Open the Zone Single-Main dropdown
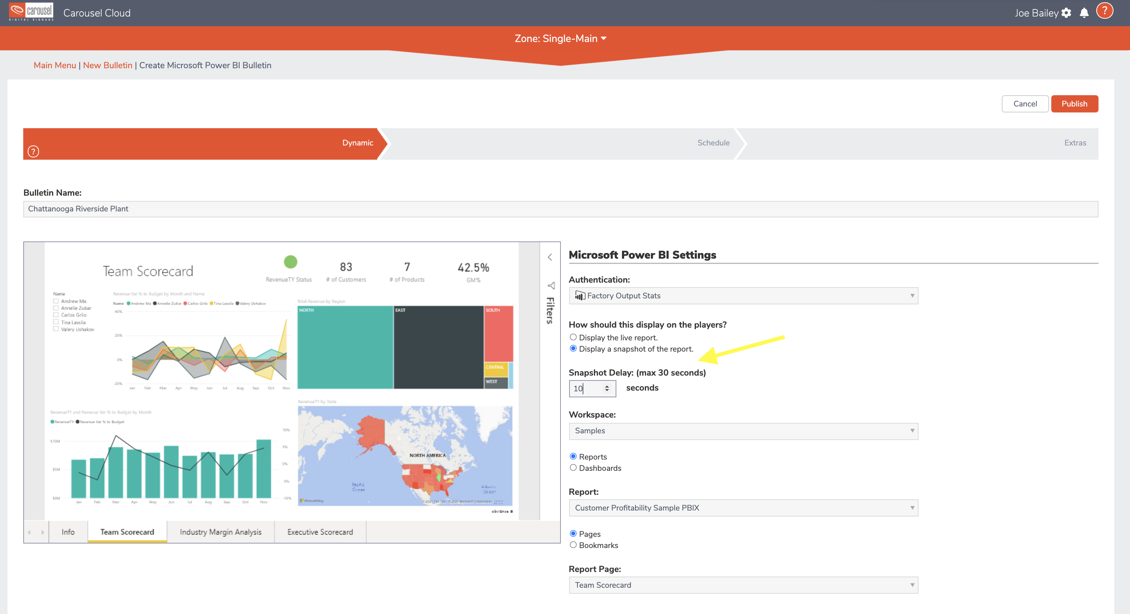 coord(561,38)
